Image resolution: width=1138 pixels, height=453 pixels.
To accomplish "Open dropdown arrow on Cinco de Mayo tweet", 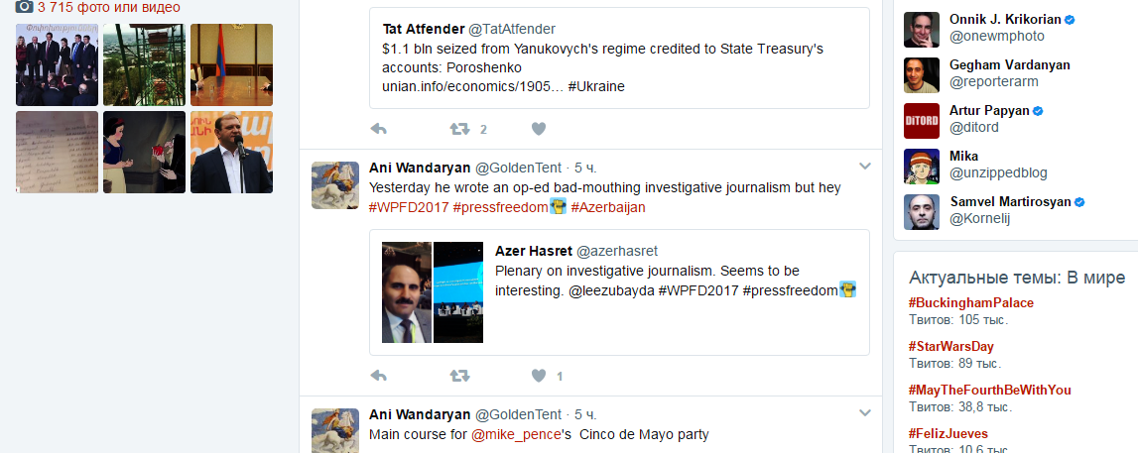I will [x=864, y=413].
